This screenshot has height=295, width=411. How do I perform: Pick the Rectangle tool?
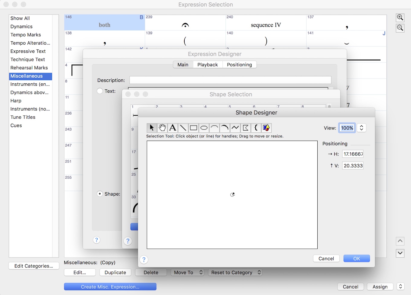[193, 128]
